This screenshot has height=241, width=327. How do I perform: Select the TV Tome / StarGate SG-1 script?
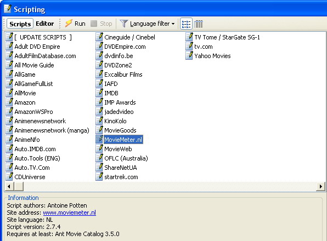[227, 37]
